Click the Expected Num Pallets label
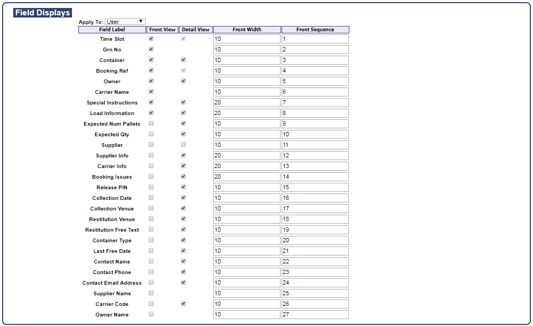 click(112, 124)
